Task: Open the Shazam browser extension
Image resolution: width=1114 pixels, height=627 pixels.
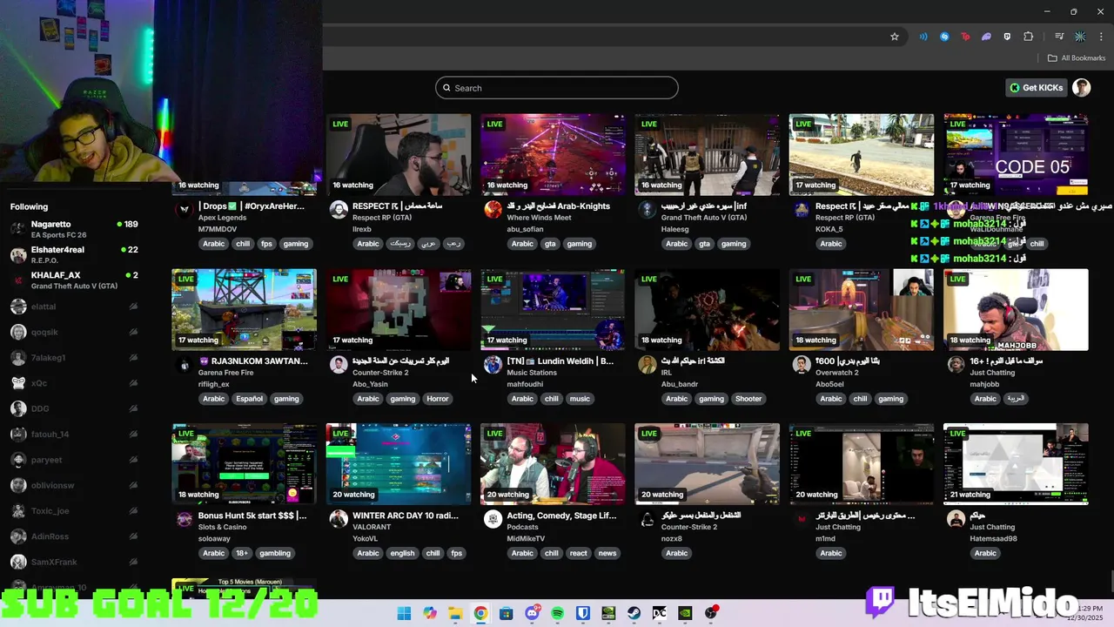Action: [944, 37]
